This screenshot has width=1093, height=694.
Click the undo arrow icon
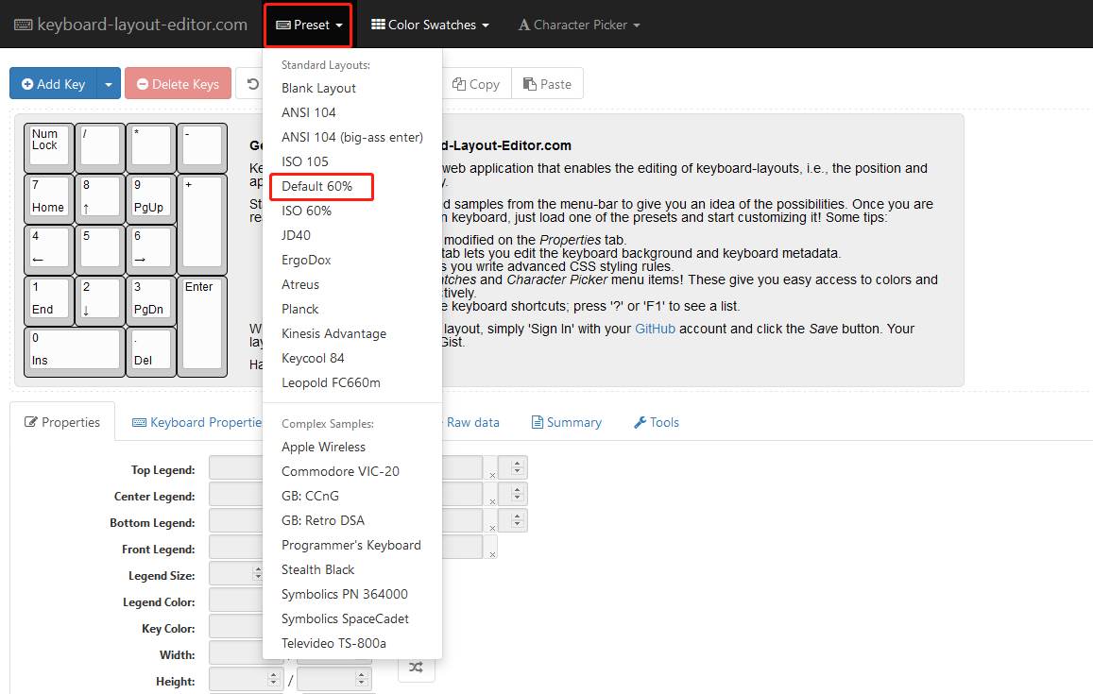252,84
